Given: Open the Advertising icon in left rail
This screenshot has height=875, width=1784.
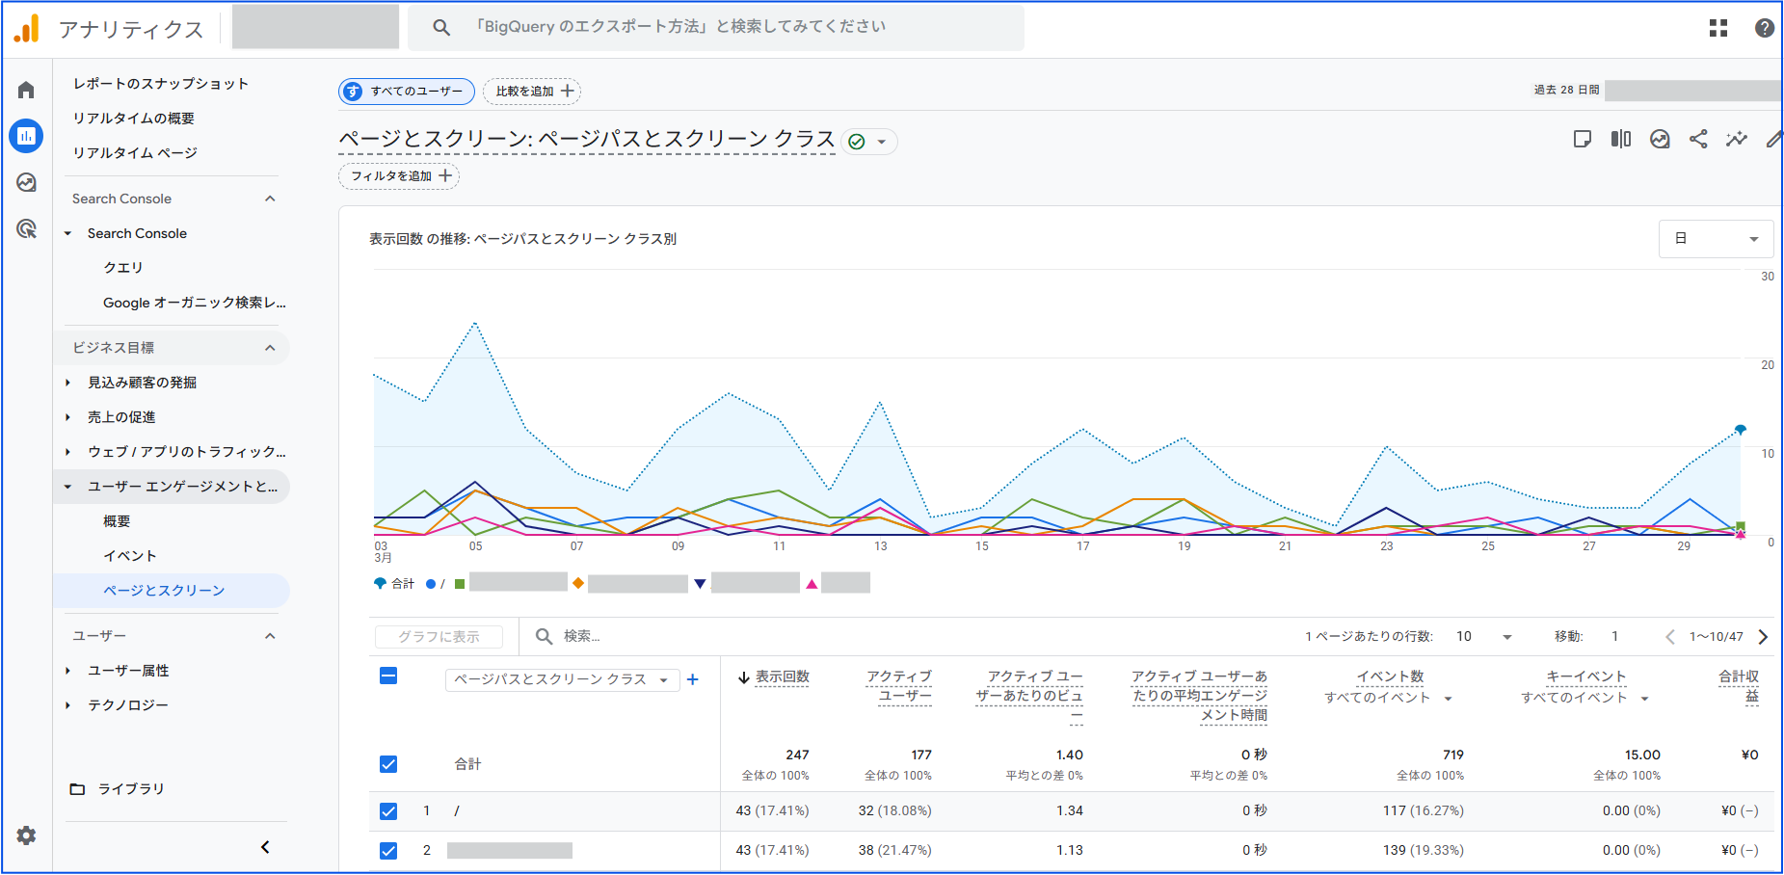Looking at the screenshot, I should click(26, 228).
